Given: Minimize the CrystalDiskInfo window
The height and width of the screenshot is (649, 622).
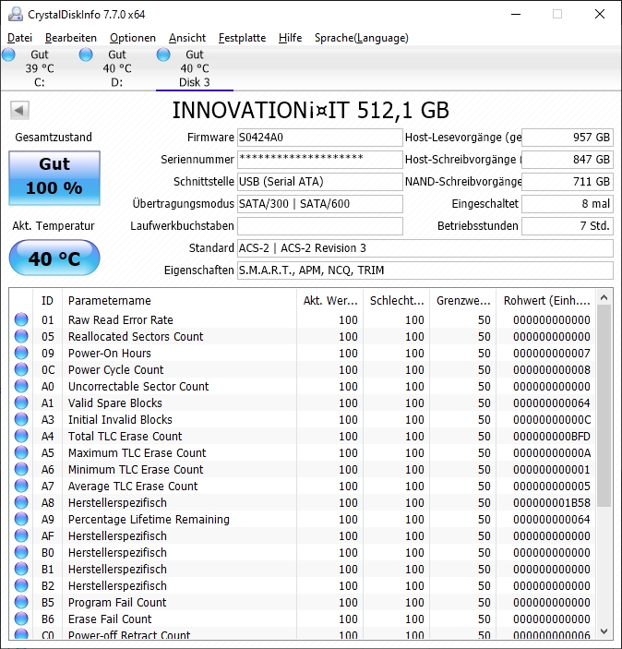Looking at the screenshot, I should 516,15.
